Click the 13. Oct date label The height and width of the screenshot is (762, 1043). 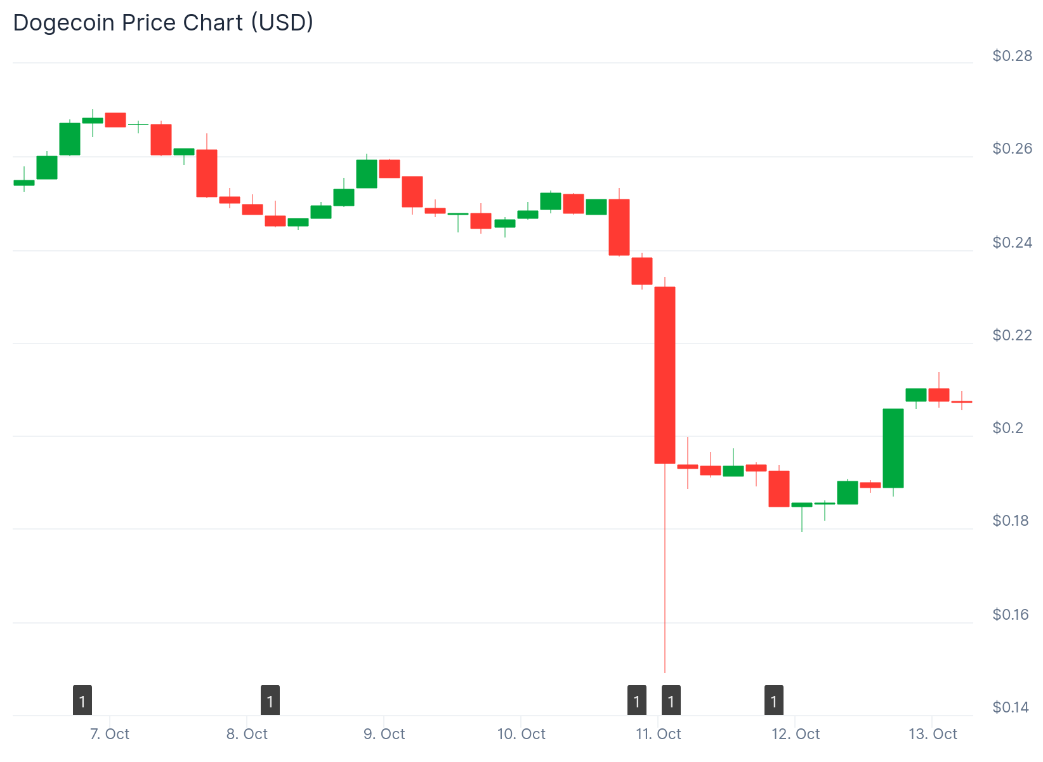point(933,734)
